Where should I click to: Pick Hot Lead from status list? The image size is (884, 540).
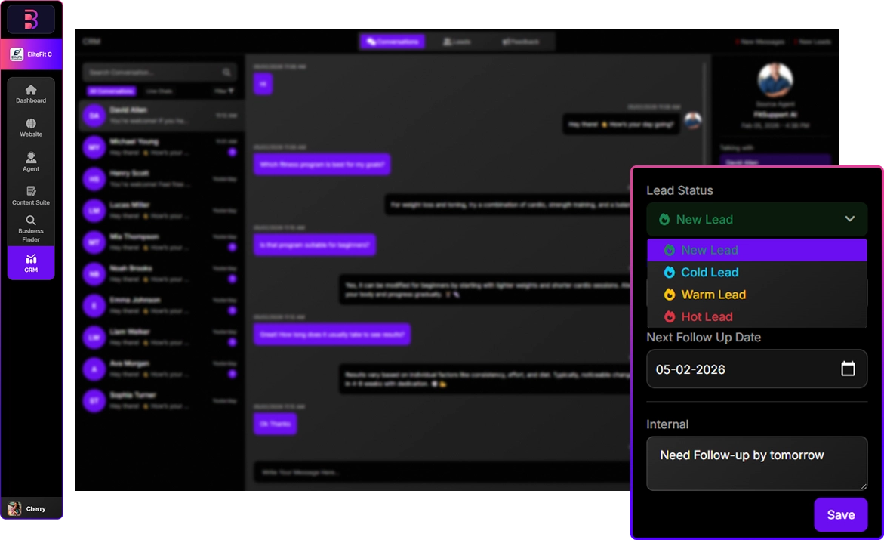(706, 317)
